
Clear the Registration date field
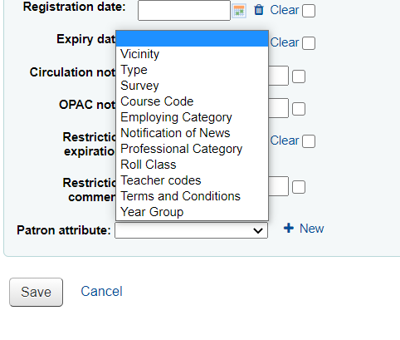tap(285, 10)
